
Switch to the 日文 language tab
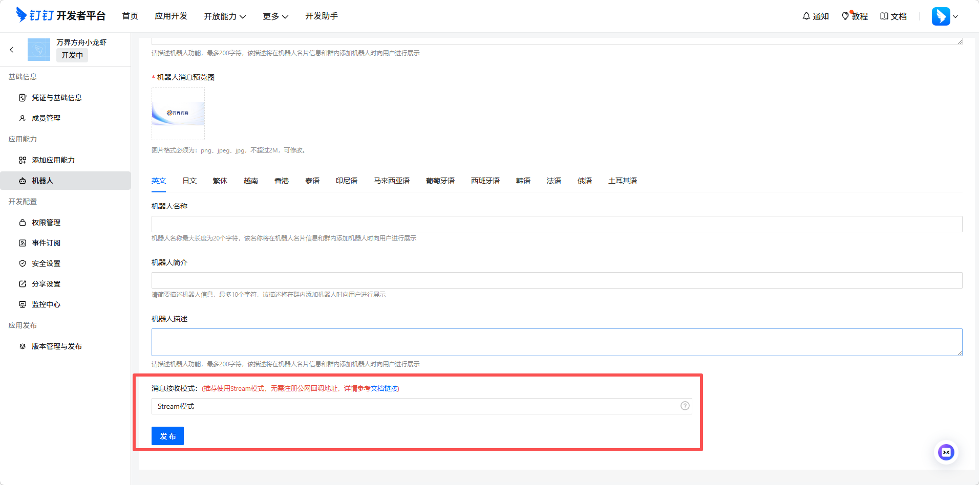click(189, 181)
